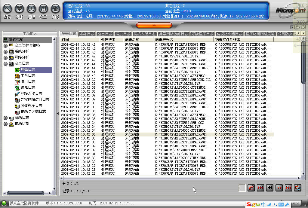Select 我的电脑 root node
Image resolution: width=308 pixels, height=208 pixels.
coord(16,39)
